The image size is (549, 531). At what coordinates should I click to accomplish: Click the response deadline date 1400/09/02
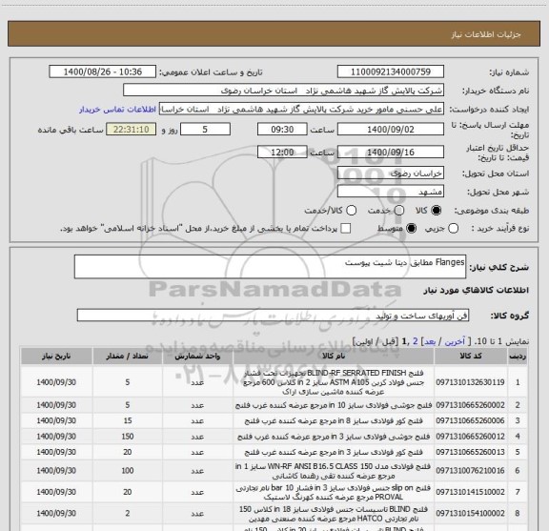click(x=391, y=130)
